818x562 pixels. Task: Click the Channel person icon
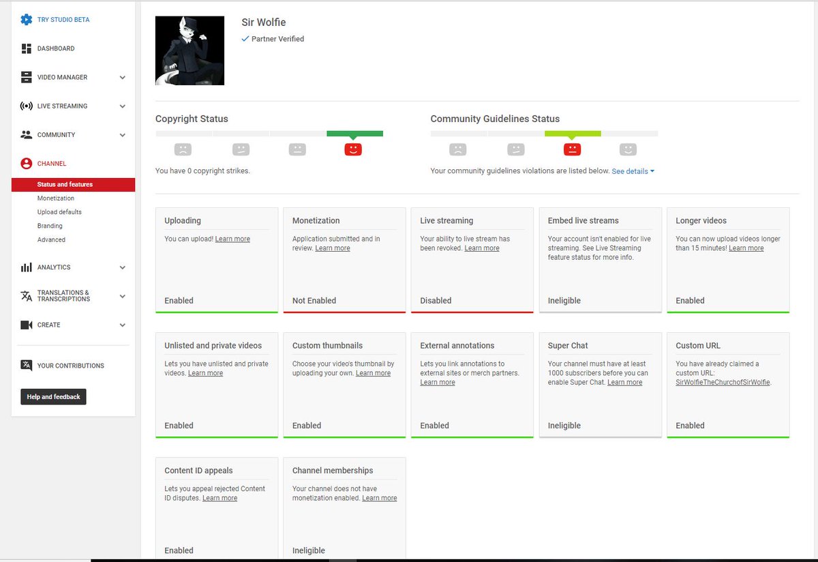27,164
